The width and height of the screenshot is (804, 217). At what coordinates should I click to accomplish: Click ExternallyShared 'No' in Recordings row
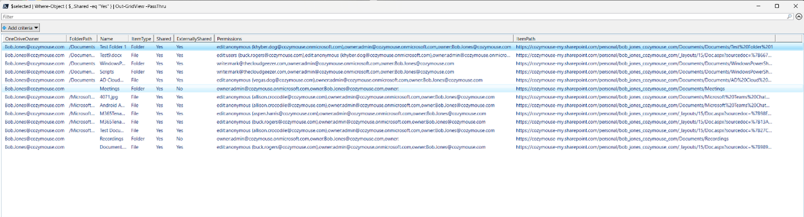[x=180, y=139]
